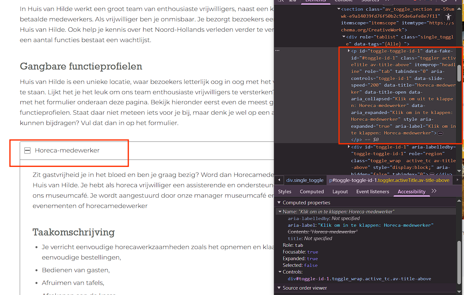The image size is (464, 295).
Task: Switch to the Layout tab
Action: point(340,192)
